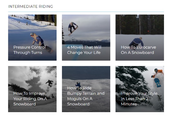The height and width of the screenshot is (115, 171).
Task: Click the airborne snowboarder in the 4 Moves thumbnail
Action: point(72,28)
